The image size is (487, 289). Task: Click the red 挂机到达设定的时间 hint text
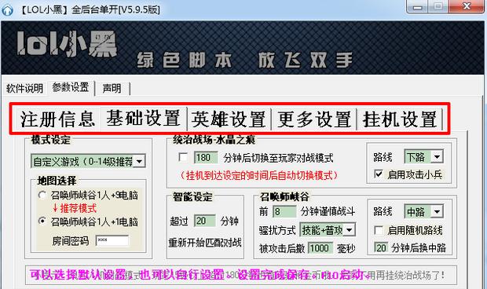pyautogui.click(x=259, y=176)
